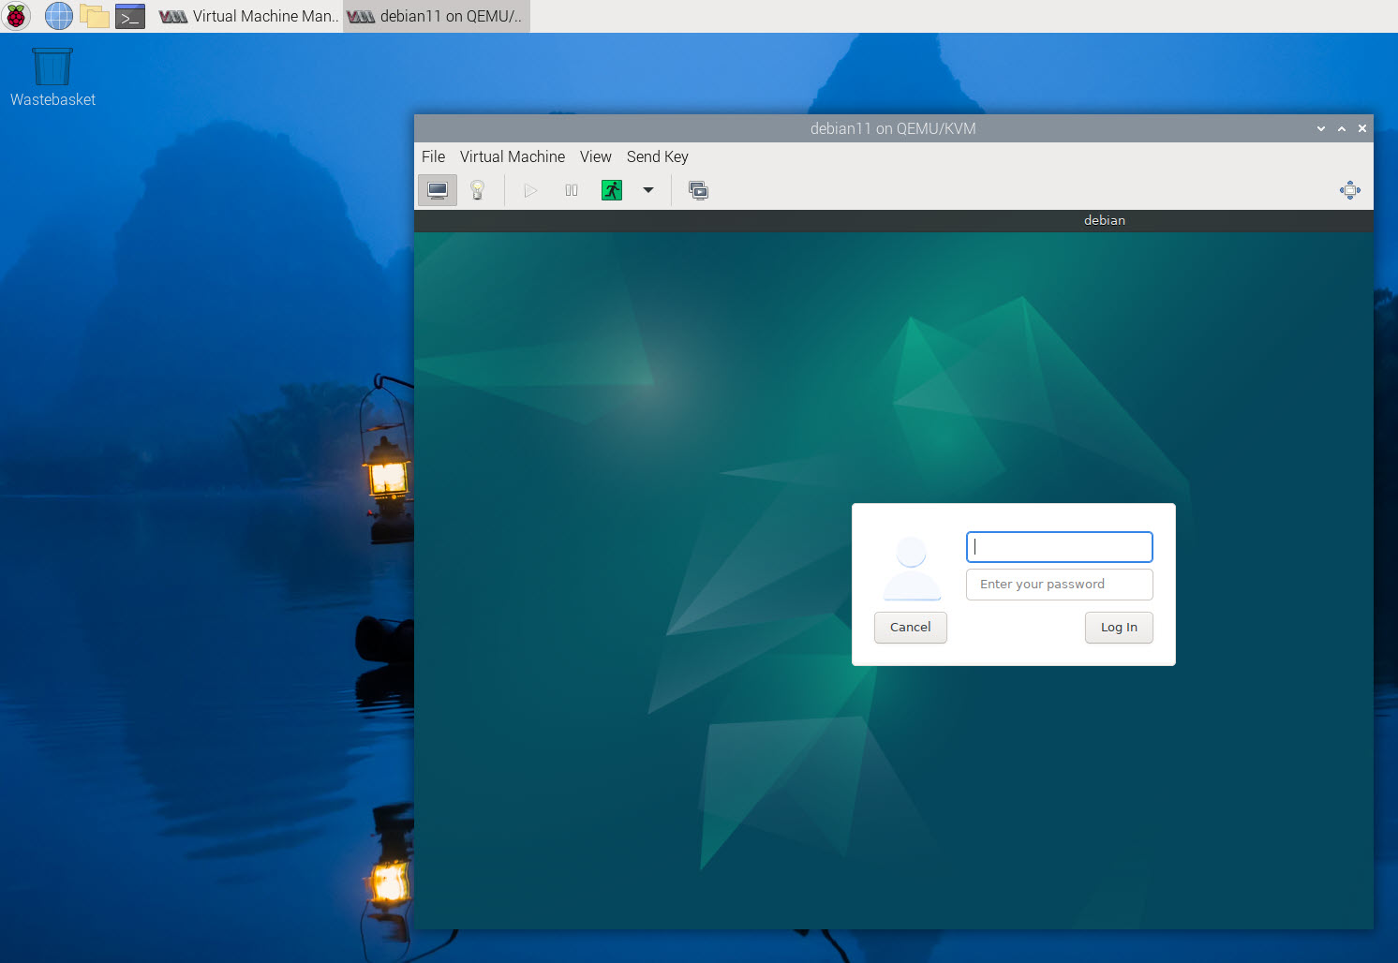This screenshot has height=963, width=1398.
Task: Click the Run virtual machine play icon
Action: coord(530,190)
